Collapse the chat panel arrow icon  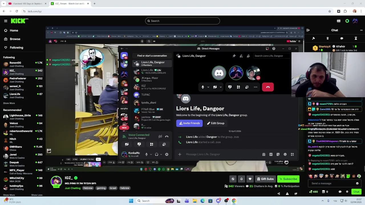[x=308, y=30]
